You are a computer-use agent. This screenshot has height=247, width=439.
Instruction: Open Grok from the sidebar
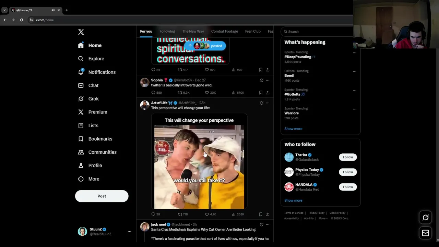88,99
